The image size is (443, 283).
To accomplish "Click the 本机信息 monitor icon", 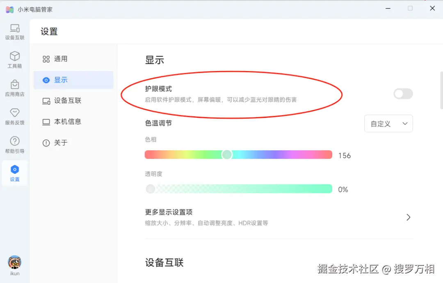I will [46, 122].
